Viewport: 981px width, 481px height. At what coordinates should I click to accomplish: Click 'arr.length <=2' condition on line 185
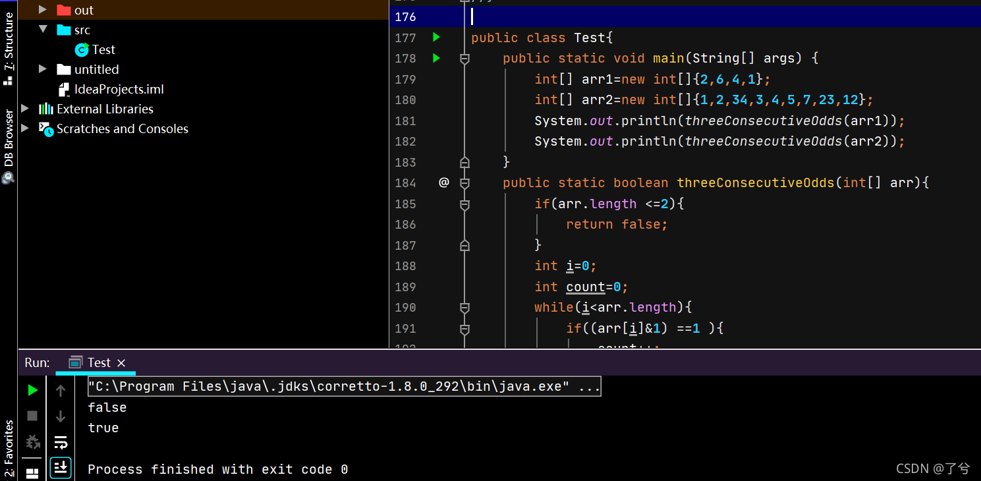pos(613,204)
